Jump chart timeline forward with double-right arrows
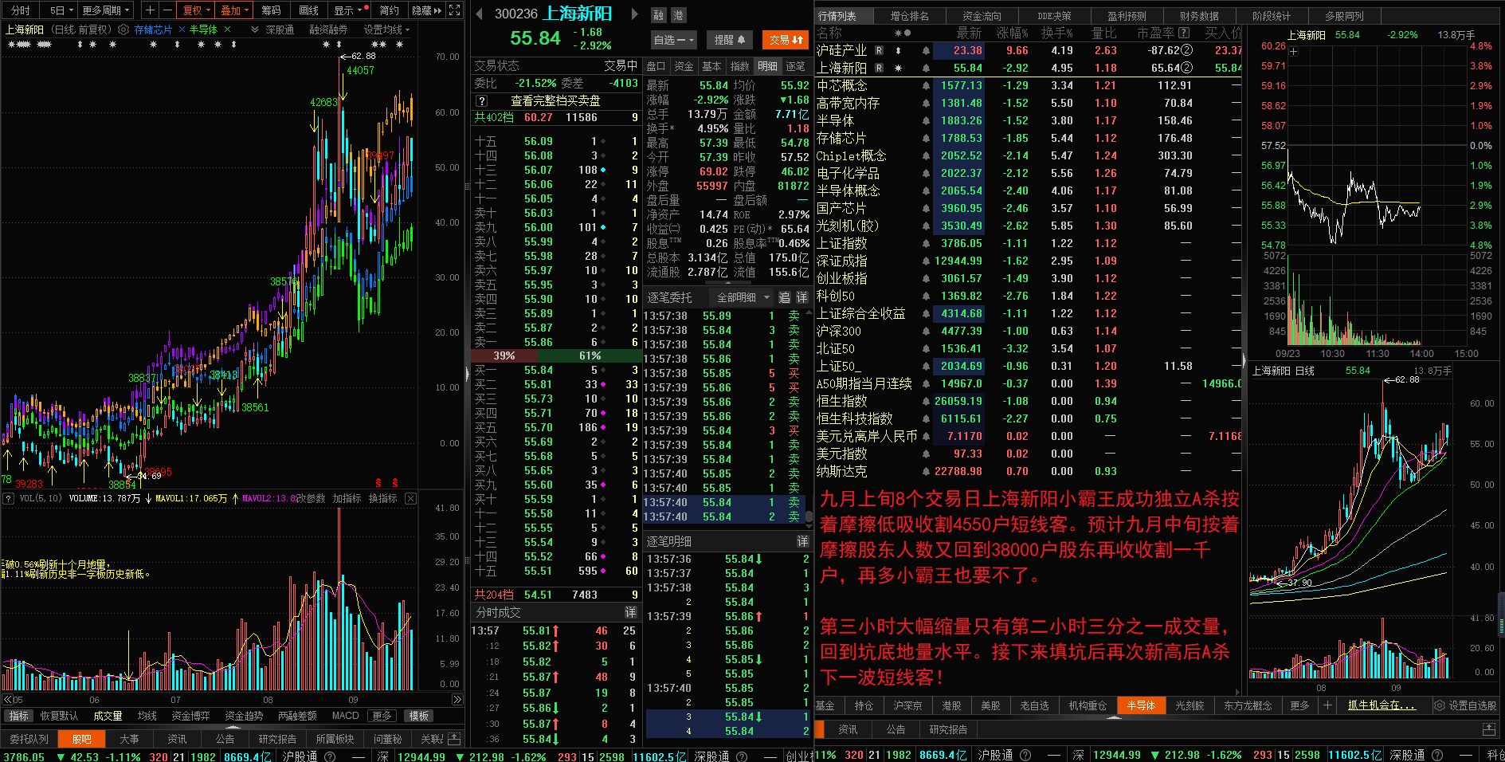The image size is (1505, 762). coord(457,699)
